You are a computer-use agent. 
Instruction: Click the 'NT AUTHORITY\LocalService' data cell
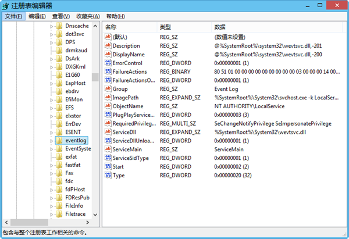(250, 106)
